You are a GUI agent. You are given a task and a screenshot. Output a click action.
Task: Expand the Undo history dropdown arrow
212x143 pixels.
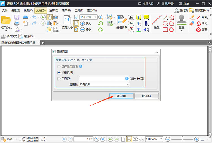38,17
